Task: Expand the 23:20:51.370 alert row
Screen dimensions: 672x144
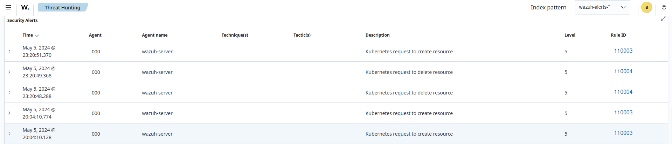Action: [x=9, y=51]
